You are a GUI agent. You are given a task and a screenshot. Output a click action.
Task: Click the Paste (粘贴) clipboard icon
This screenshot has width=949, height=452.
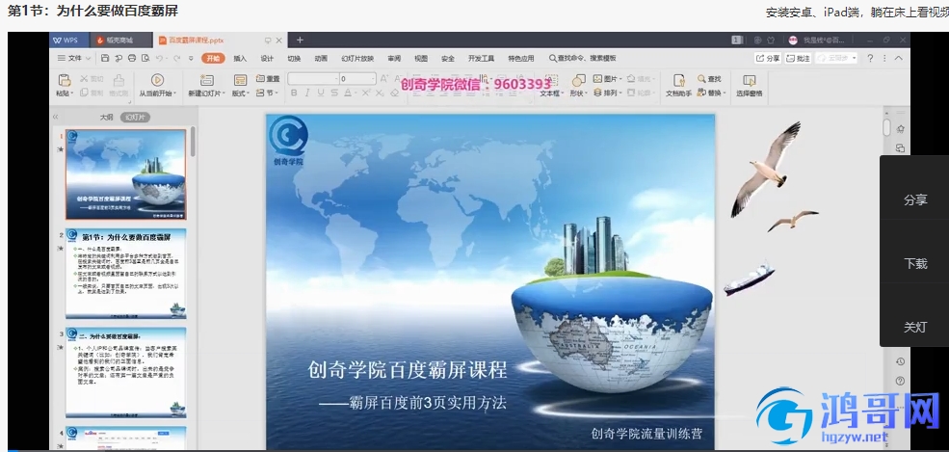(x=65, y=81)
